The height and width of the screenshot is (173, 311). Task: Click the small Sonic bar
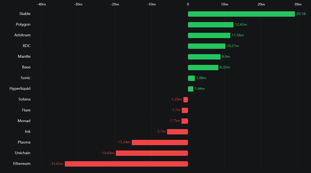click(191, 78)
